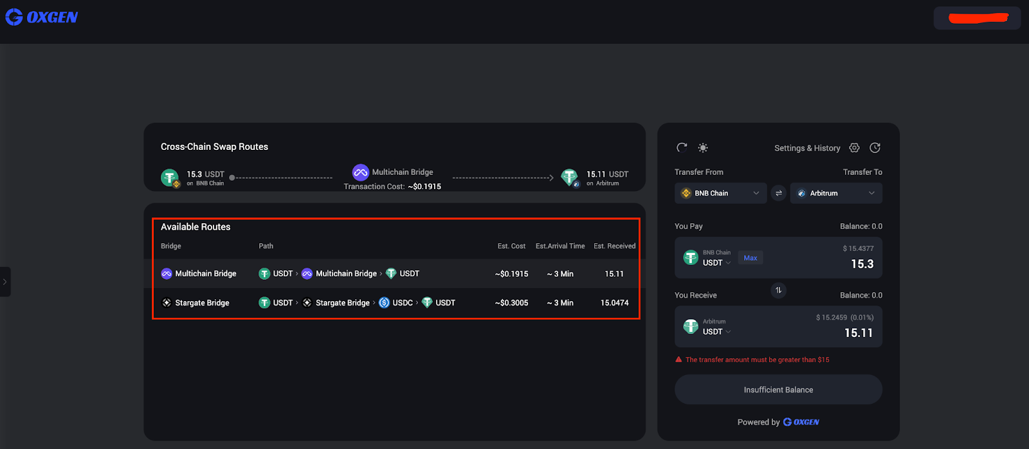Click the refresh routes icon

[682, 147]
